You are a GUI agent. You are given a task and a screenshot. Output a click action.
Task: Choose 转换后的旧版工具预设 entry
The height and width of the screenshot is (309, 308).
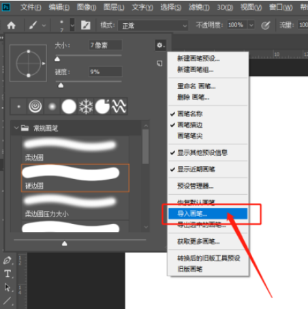208,258
